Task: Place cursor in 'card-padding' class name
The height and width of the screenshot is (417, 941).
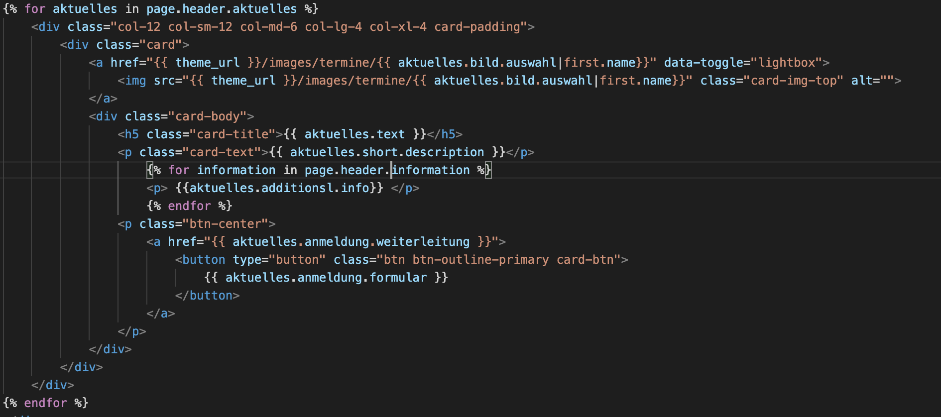Action: (477, 27)
